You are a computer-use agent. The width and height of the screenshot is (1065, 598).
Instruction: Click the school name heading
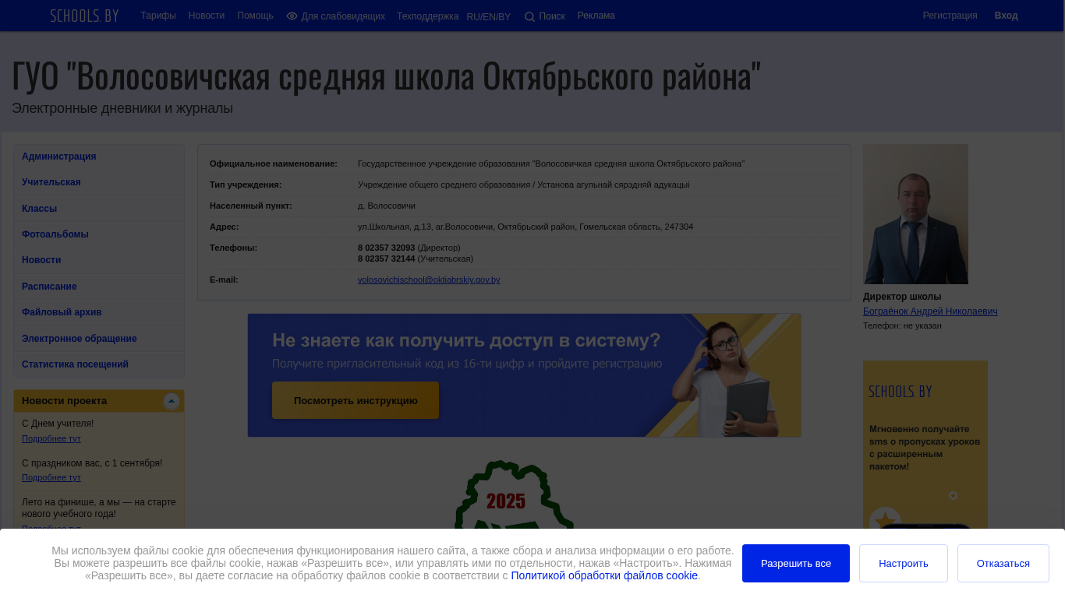point(386,76)
